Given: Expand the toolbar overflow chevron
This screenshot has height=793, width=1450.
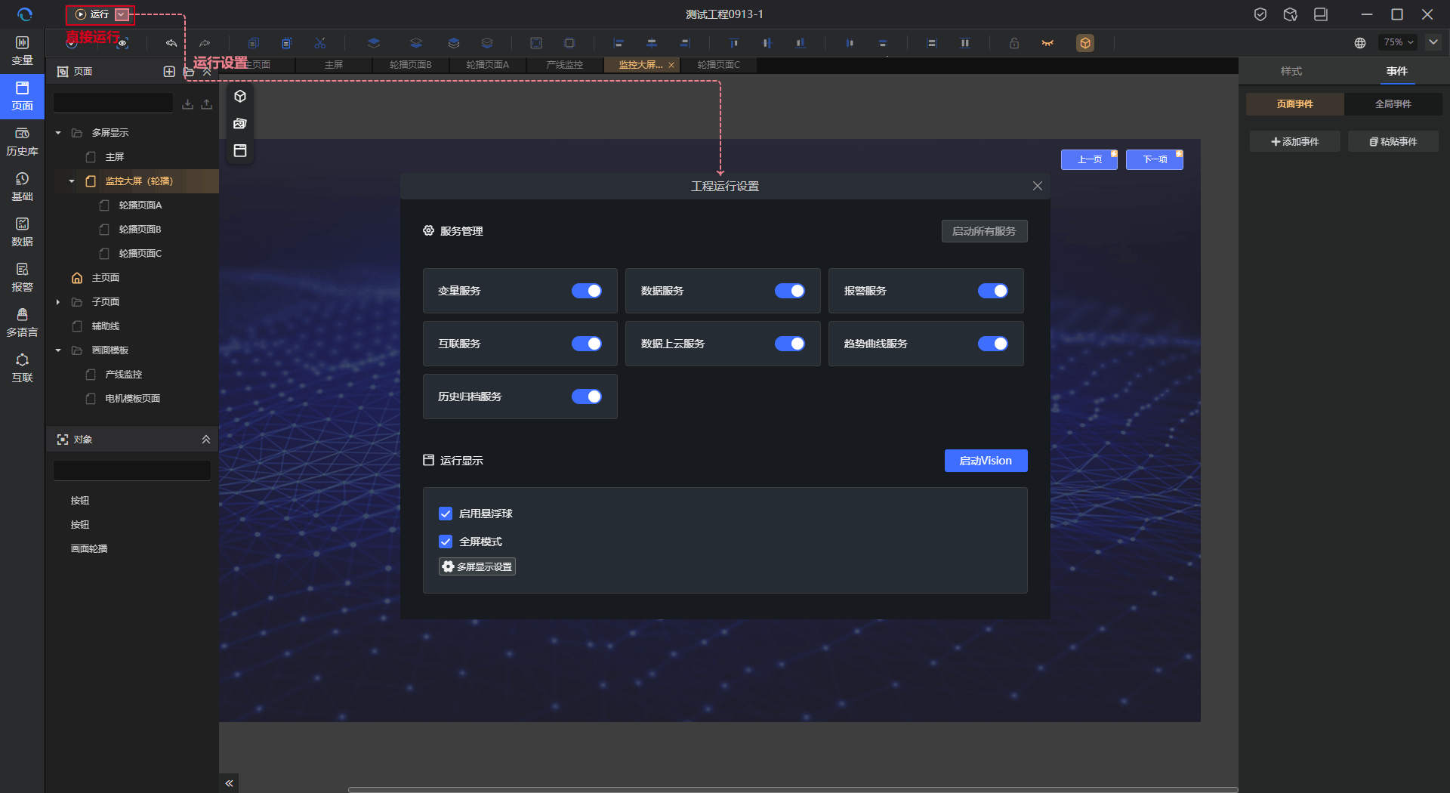Looking at the screenshot, I should coord(1433,42).
